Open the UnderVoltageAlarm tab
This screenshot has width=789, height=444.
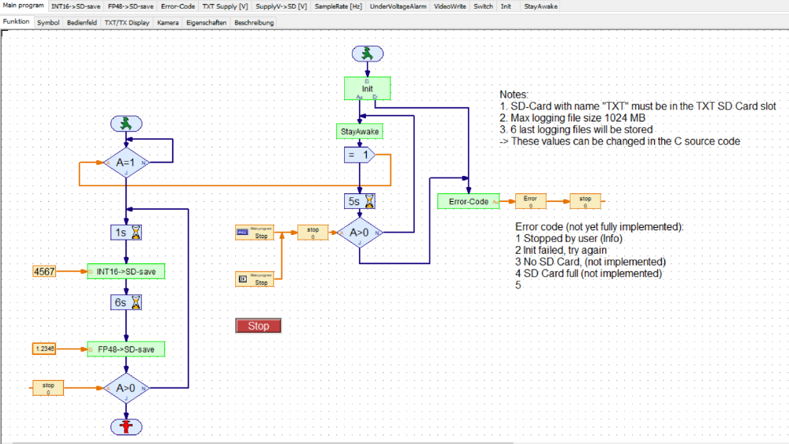pos(398,6)
